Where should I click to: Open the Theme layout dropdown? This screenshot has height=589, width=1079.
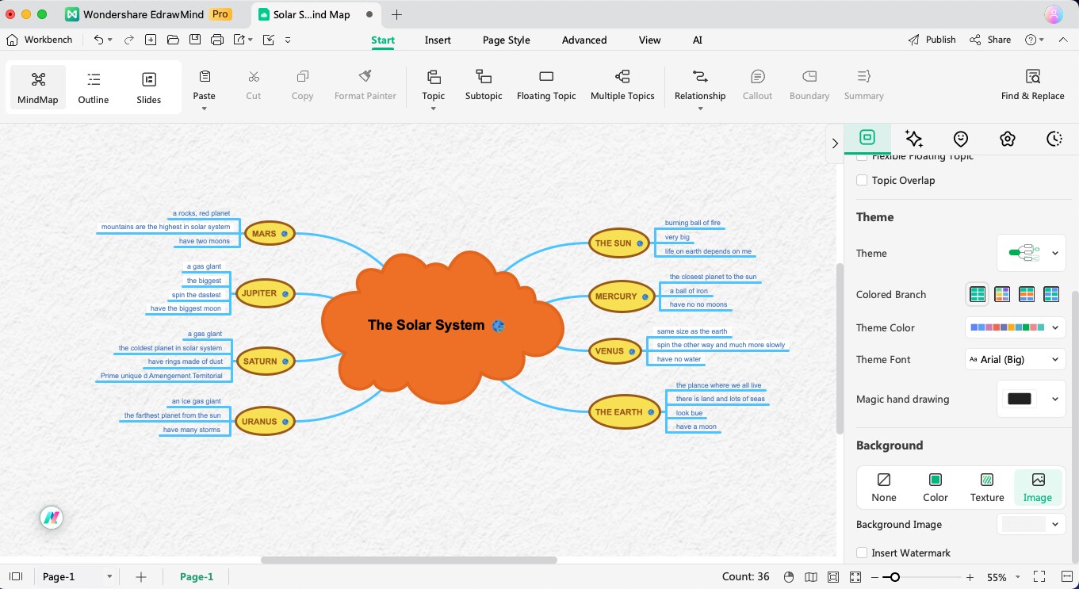point(1031,253)
